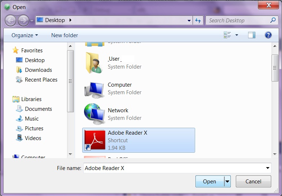Screen dimensions: 282x196
Task: Click the Network item name
Action: coord(118,110)
